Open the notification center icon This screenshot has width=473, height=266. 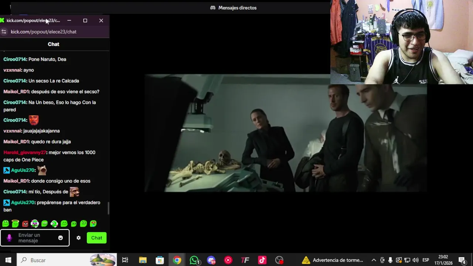tap(462, 260)
